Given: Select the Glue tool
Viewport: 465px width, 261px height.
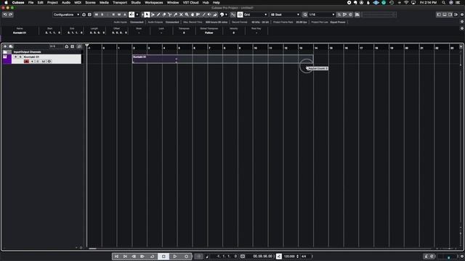Looking at the screenshot, I should tap(176, 14).
